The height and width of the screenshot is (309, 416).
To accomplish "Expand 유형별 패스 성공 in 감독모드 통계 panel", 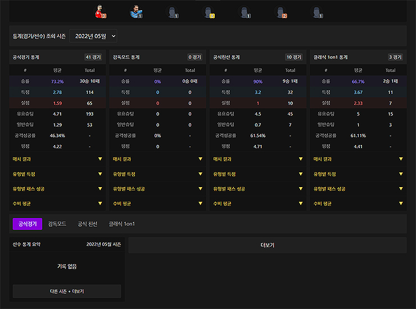I will [x=157, y=189].
